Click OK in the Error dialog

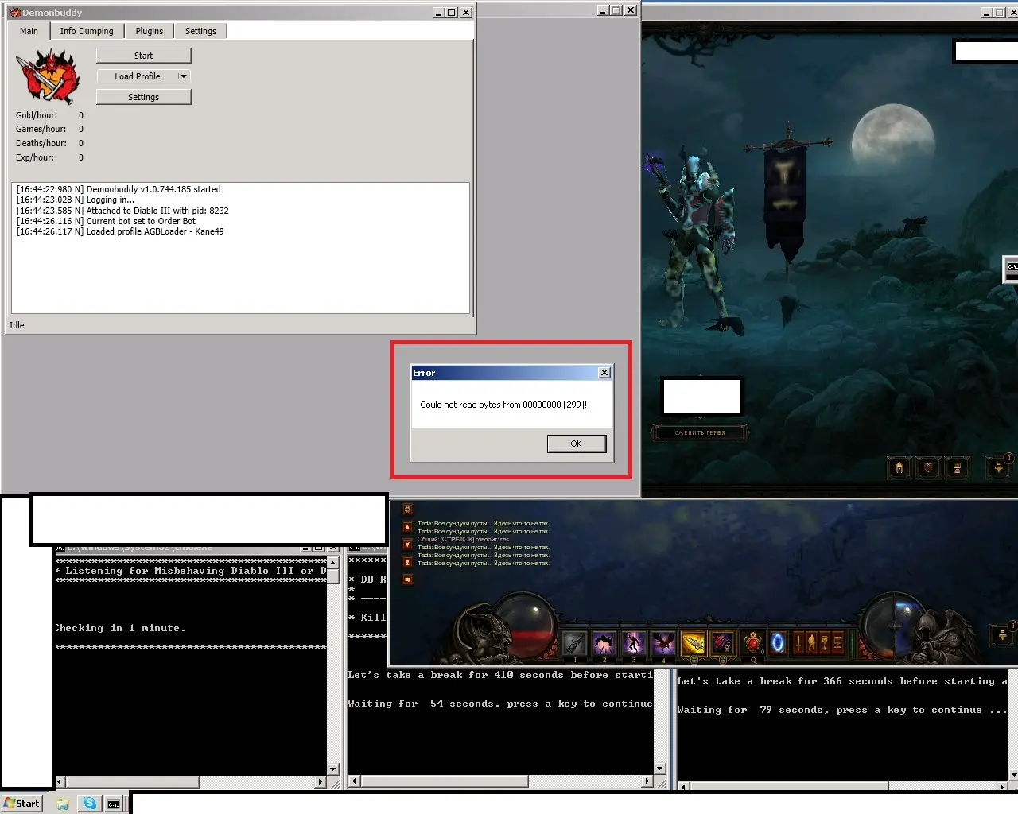tap(577, 444)
